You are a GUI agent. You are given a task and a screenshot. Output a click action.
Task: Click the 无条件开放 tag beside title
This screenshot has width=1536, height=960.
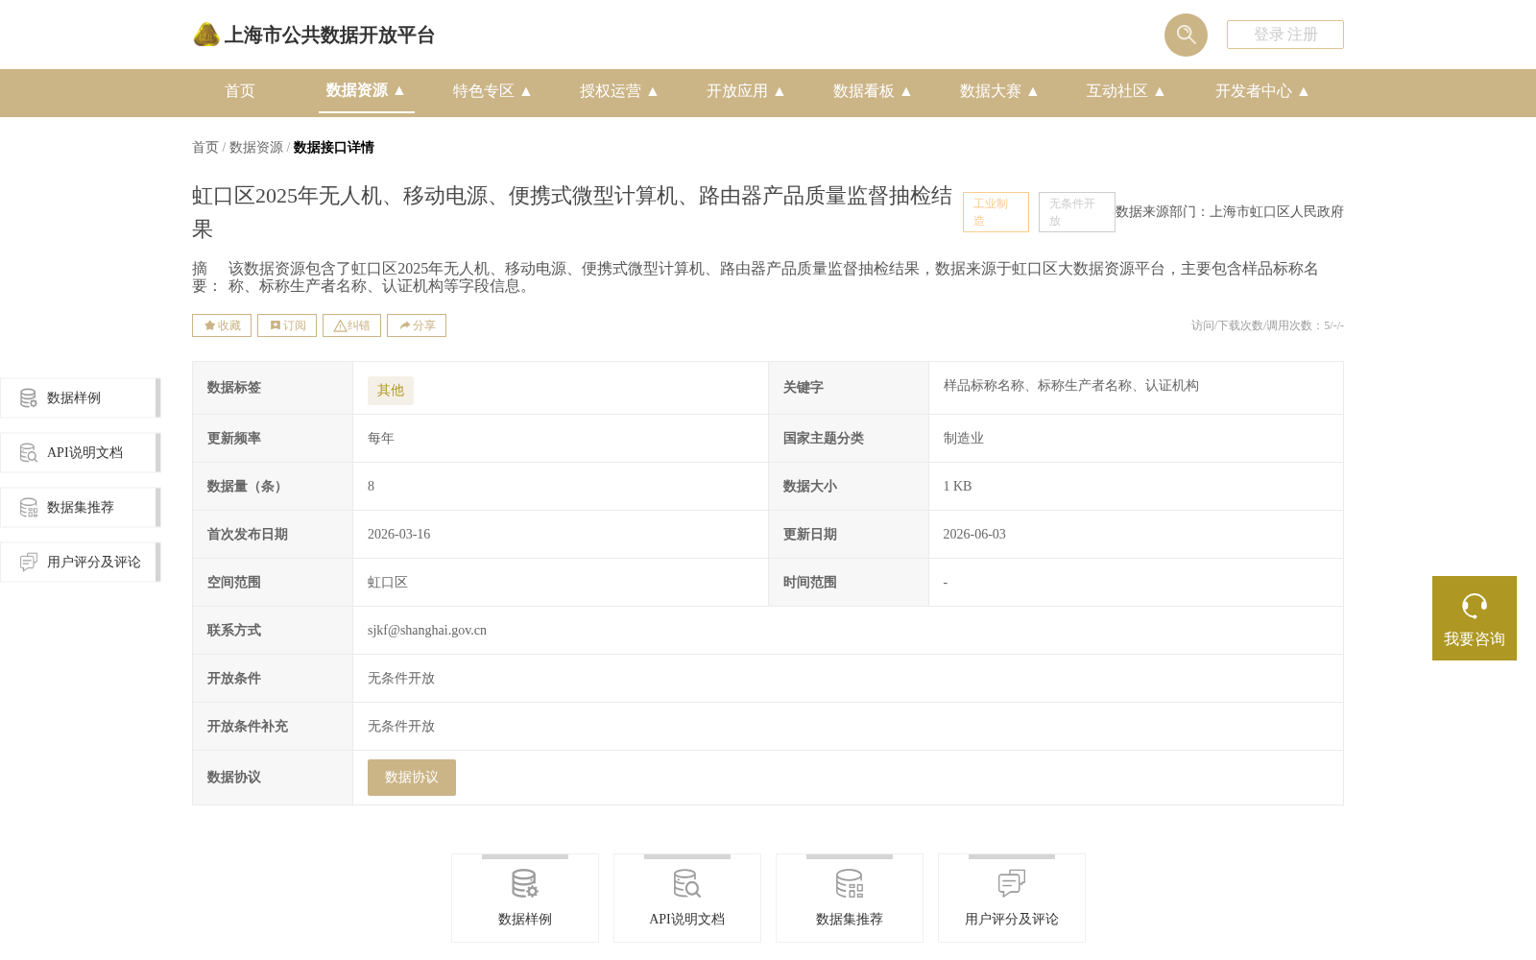point(1076,212)
